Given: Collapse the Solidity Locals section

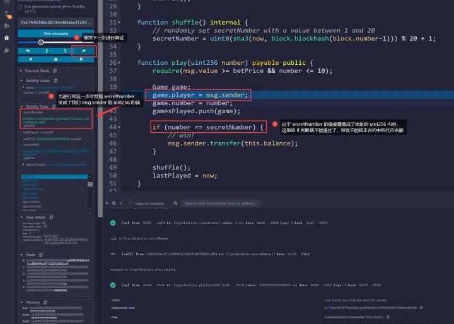Looking at the screenshot, I should point(22,81).
